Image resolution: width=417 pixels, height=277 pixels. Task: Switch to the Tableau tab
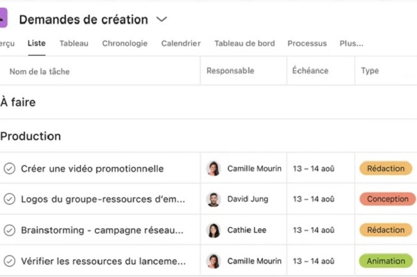tap(74, 44)
